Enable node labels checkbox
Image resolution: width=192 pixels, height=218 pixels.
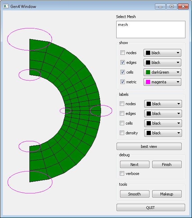click(122, 104)
